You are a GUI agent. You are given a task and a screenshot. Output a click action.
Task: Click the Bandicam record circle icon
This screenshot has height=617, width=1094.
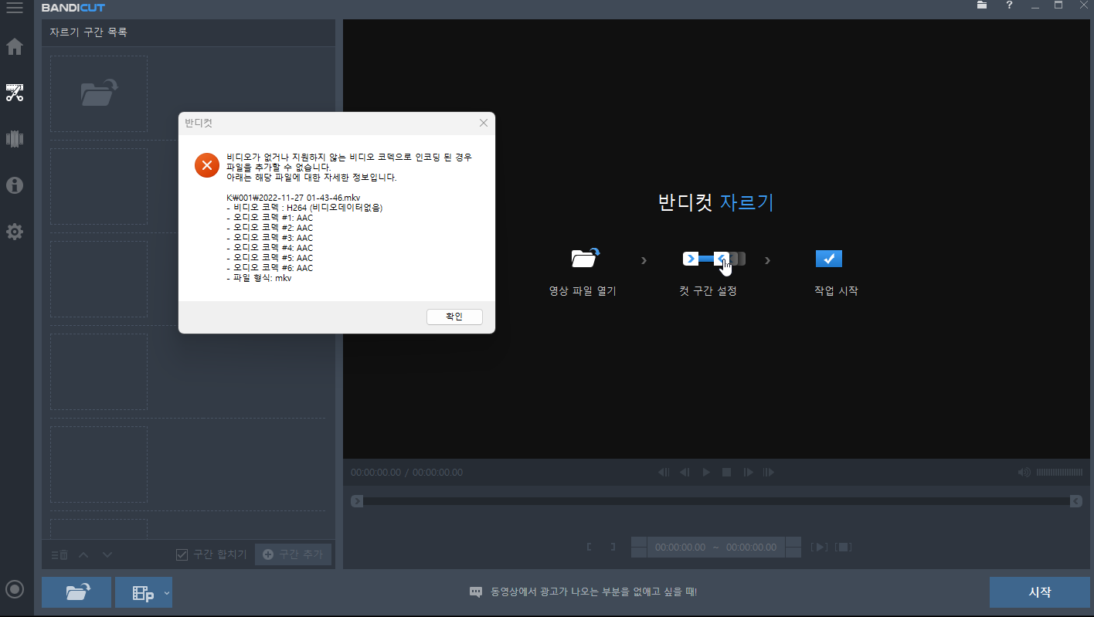(15, 590)
